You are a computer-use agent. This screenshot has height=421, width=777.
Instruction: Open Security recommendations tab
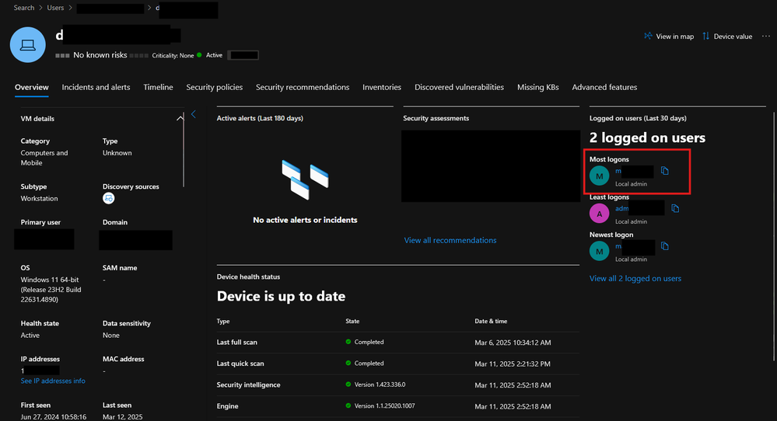click(303, 87)
